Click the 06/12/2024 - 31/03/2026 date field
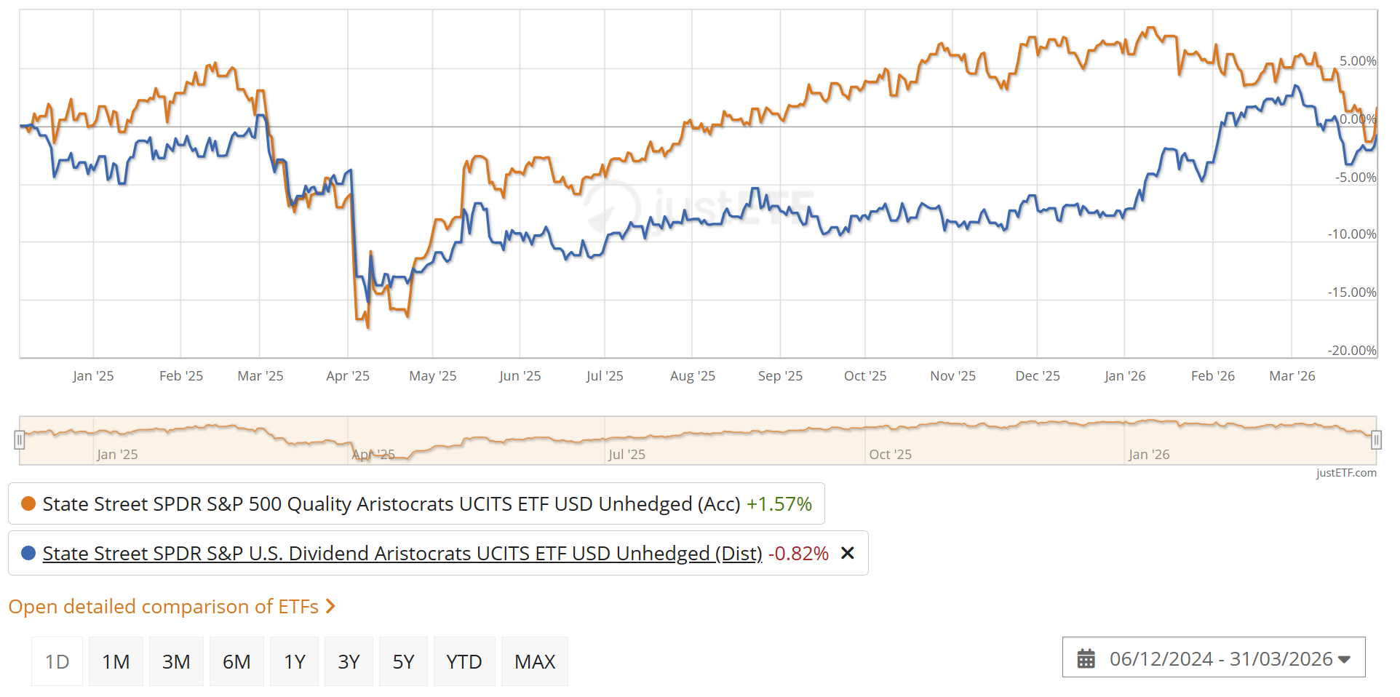Image resolution: width=1400 pixels, height=697 pixels. (x=1214, y=658)
